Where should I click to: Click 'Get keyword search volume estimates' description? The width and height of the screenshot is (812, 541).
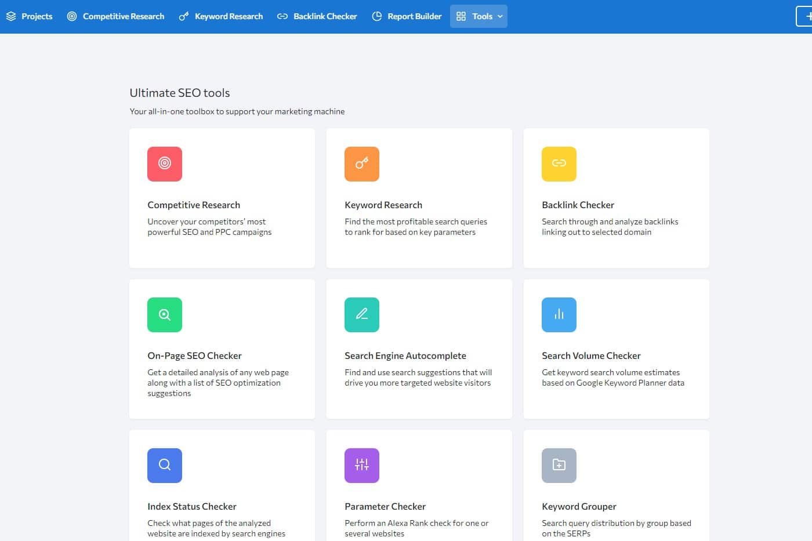pyautogui.click(x=613, y=377)
